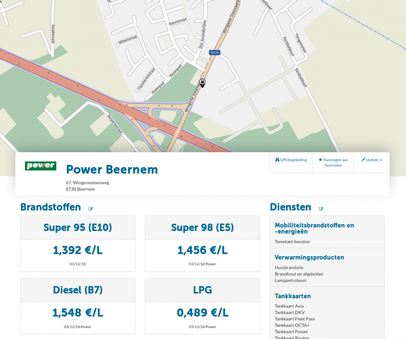
Task: Click 03/12/18 Power under Diesel
Action: 78,327
